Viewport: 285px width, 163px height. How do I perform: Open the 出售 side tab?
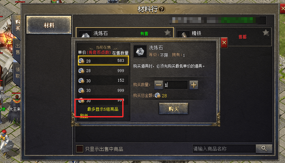18,49
